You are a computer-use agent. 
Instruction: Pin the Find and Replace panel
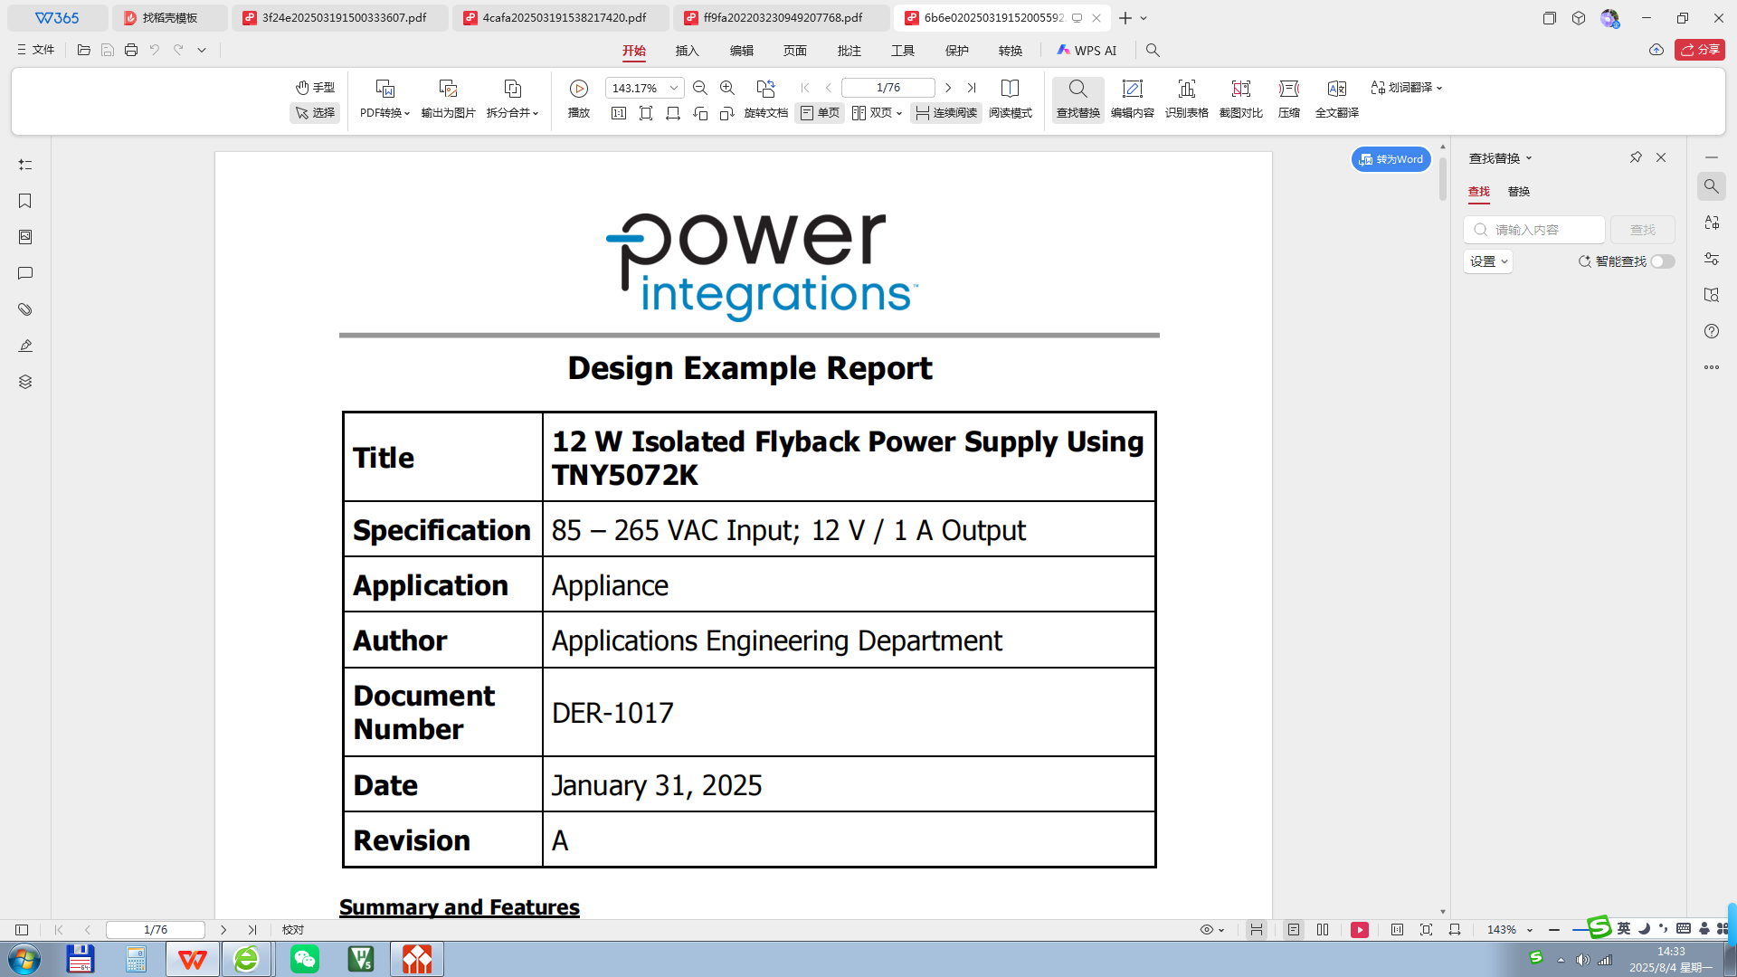click(1636, 157)
